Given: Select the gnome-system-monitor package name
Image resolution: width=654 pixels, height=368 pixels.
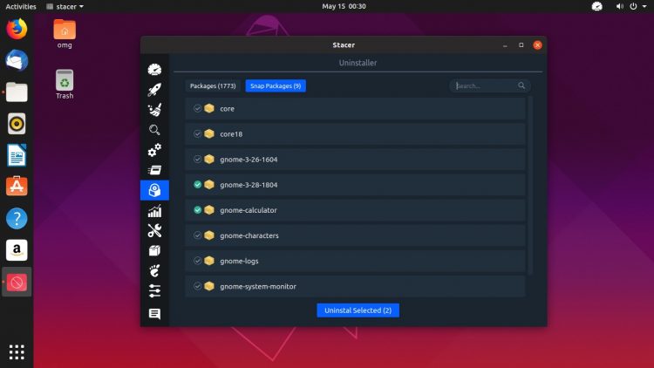Looking at the screenshot, I should [258, 287].
